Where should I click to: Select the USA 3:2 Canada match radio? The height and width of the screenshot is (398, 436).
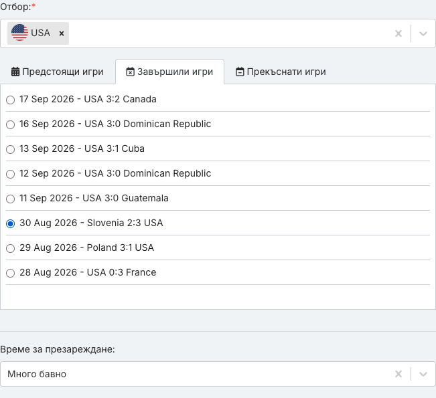10,100
